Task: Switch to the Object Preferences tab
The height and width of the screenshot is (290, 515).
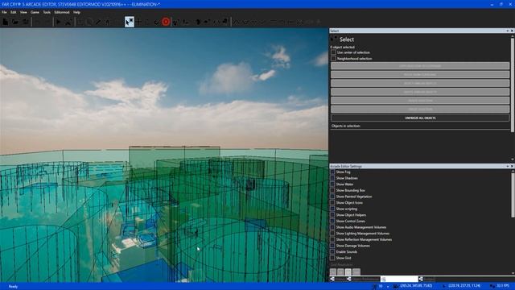Action: pos(364,280)
